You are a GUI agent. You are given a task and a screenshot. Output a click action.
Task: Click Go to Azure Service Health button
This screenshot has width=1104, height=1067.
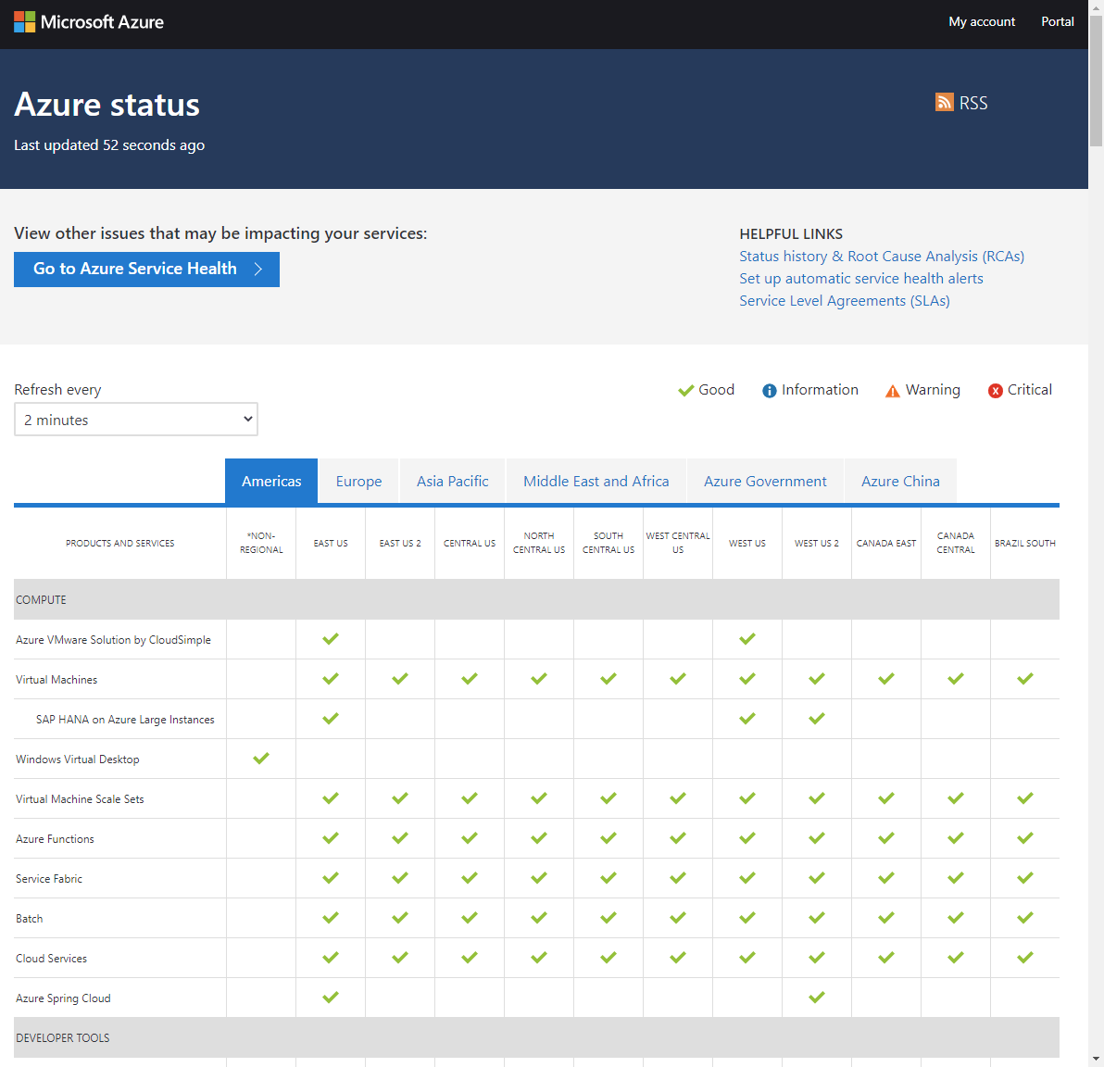146,270
